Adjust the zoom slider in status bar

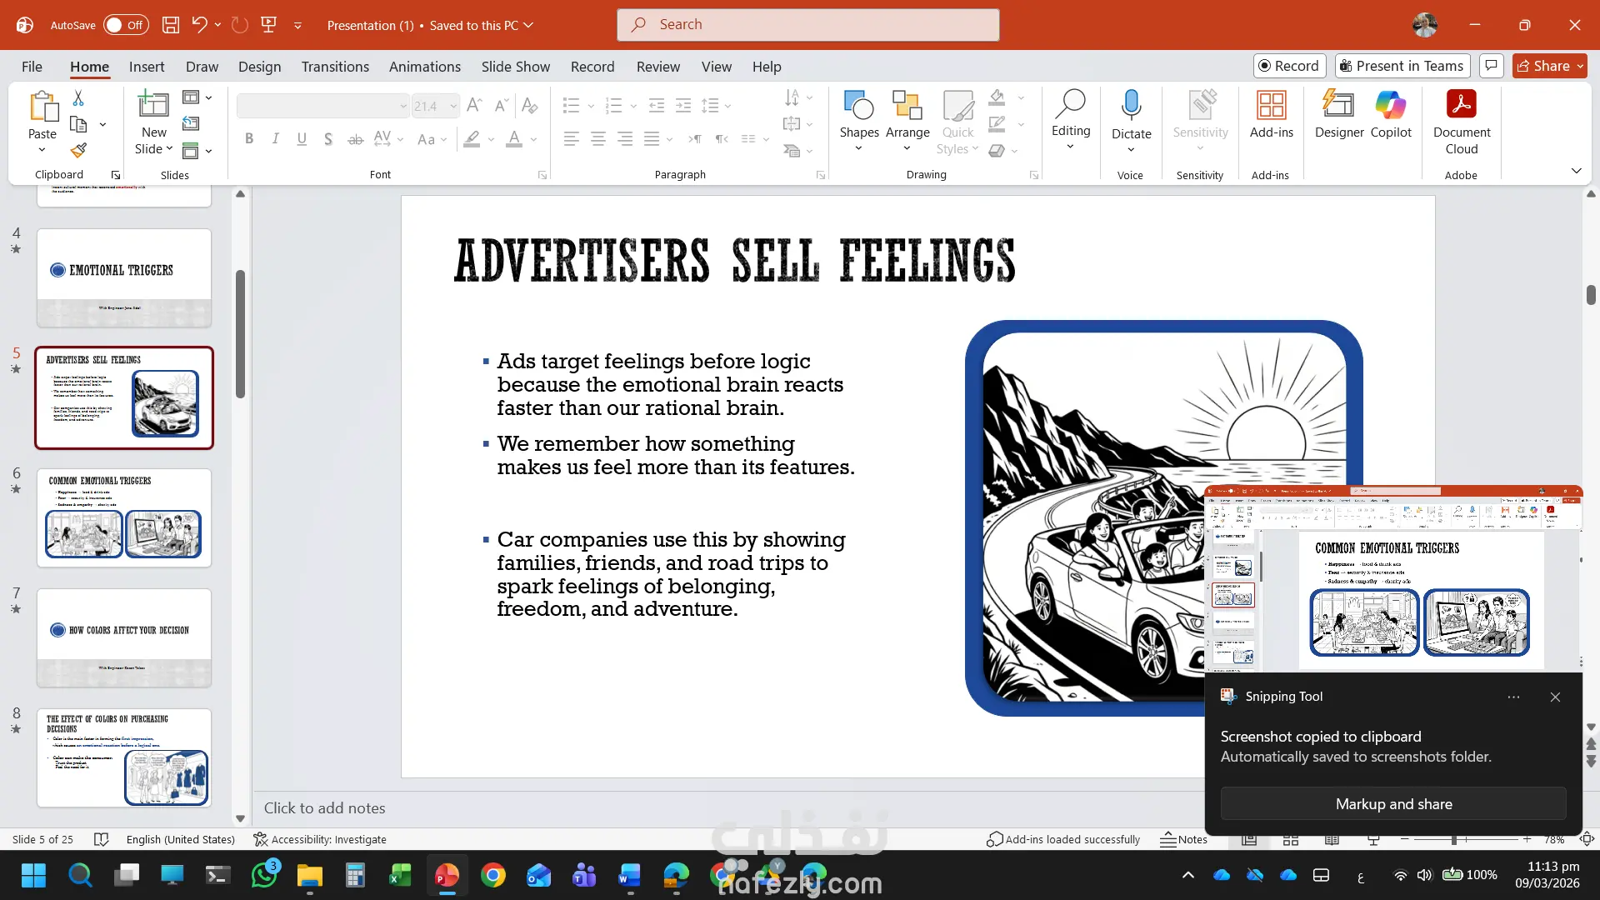coord(1453,839)
